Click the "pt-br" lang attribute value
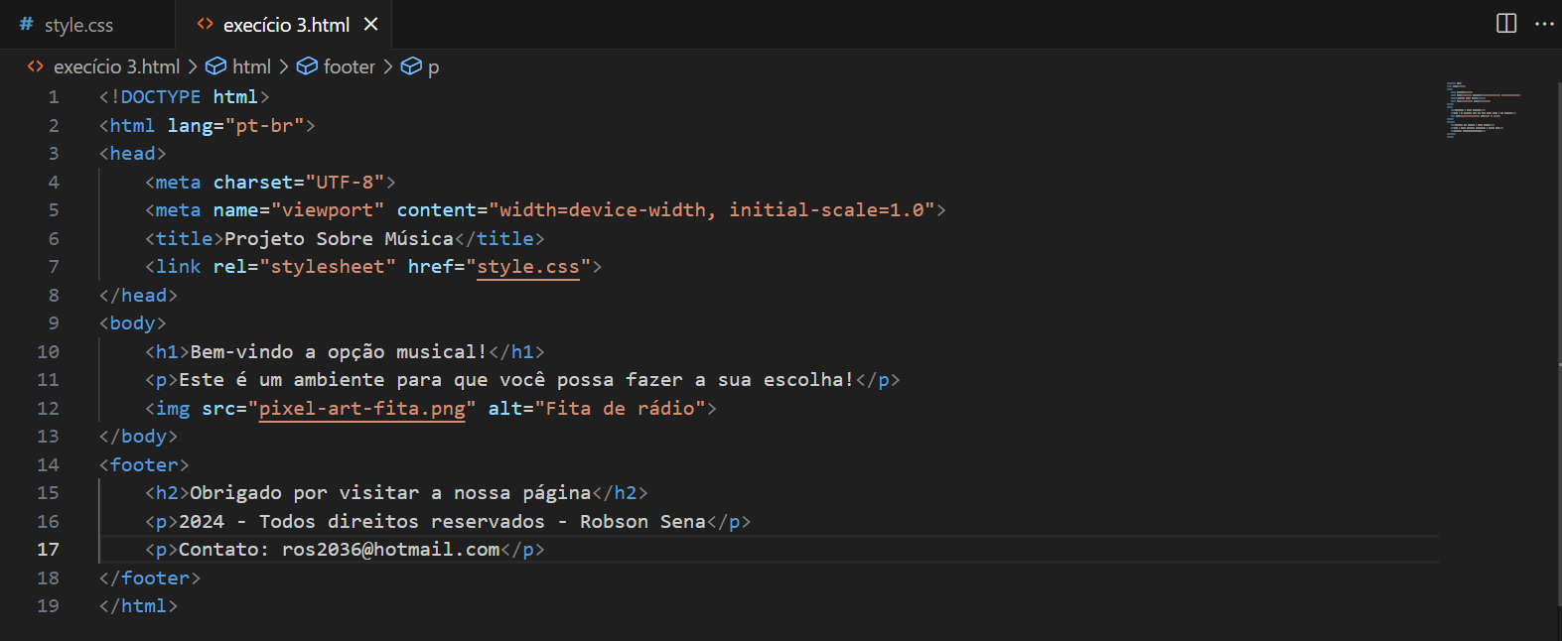Screen dimensions: 1562x641 pos(265,126)
